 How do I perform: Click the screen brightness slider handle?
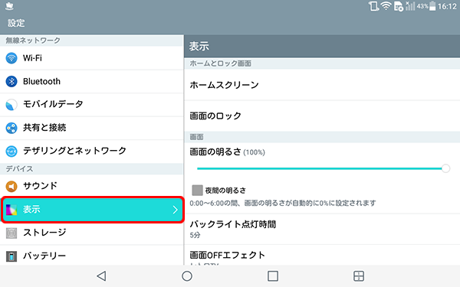click(445, 168)
